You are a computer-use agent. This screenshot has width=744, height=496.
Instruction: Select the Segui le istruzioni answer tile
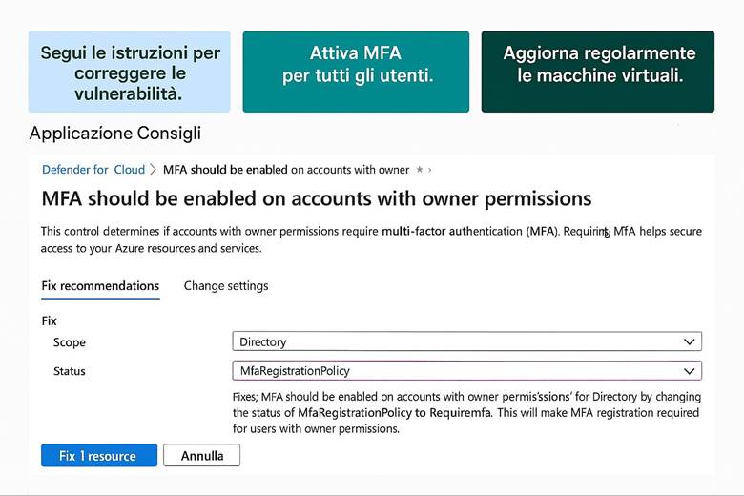tap(129, 72)
